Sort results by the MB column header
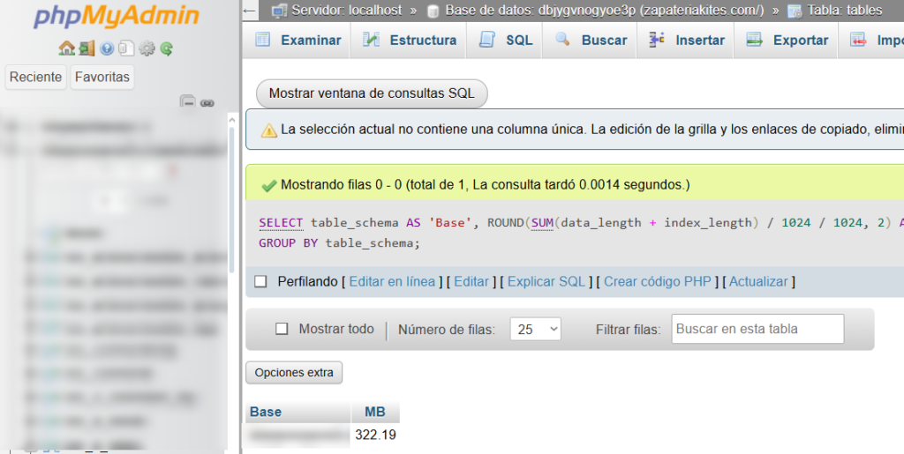Viewport: 904px width, 454px height. [375, 412]
